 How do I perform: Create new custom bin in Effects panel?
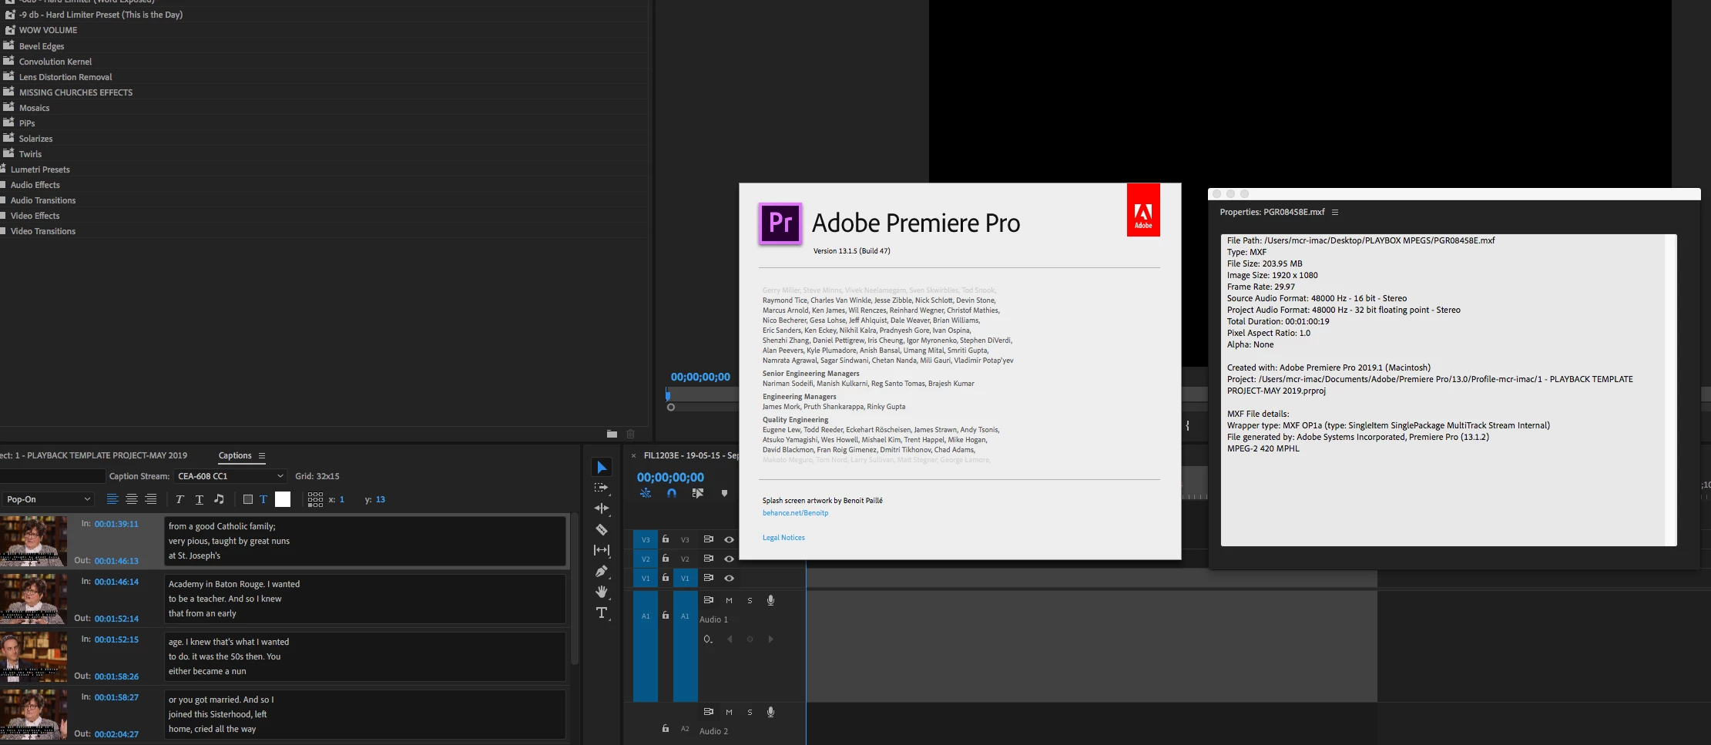(612, 434)
